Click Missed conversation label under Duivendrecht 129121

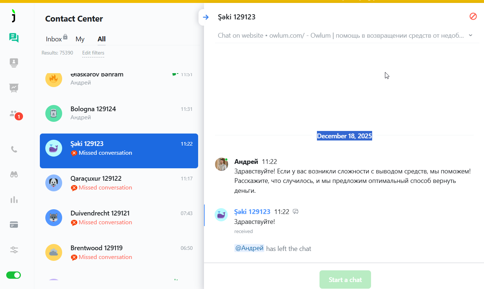pos(105,222)
